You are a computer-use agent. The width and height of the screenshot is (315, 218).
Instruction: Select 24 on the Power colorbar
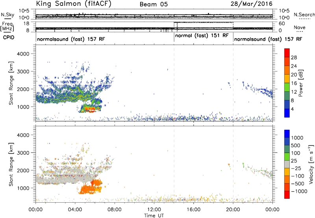click(294, 66)
